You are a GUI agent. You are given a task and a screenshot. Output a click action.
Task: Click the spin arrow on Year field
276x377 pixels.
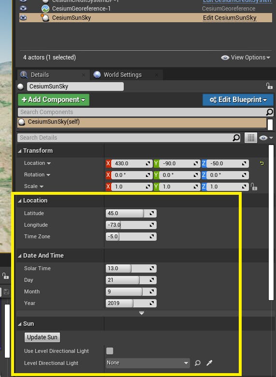pyautogui.click(x=152, y=303)
